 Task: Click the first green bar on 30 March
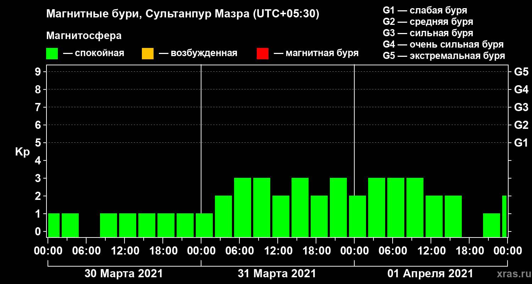pyautogui.click(x=54, y=225)
